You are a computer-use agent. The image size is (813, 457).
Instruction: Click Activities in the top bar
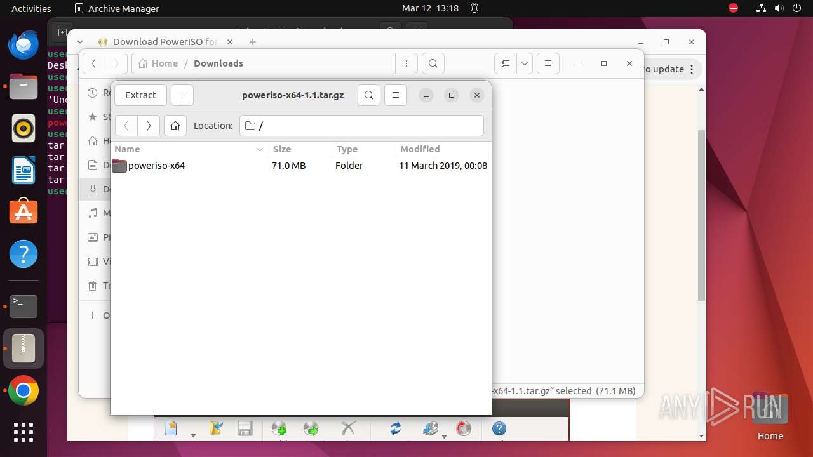pos(31,9)
